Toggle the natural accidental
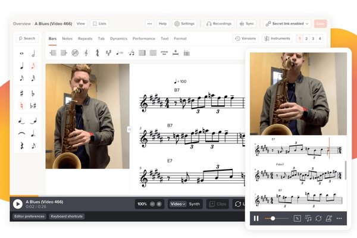 tap(21, 106)
